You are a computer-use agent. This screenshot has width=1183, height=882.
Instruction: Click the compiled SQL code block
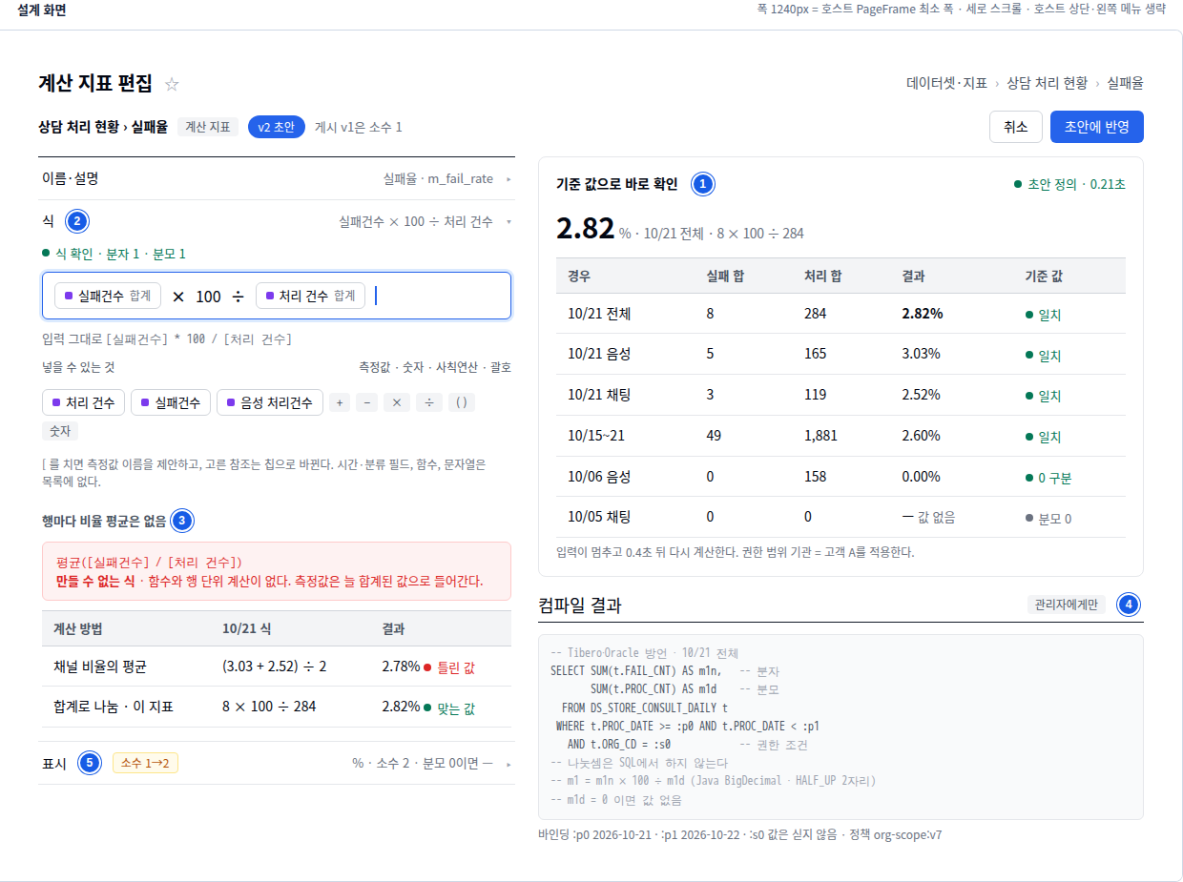(841, 727)
